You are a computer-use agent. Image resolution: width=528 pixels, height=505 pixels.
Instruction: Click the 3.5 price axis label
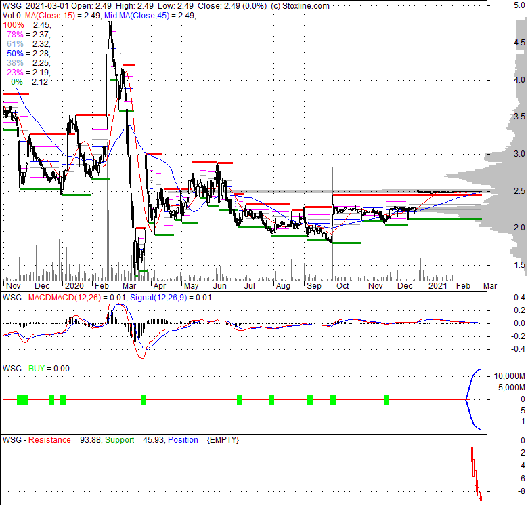point(520,117)
